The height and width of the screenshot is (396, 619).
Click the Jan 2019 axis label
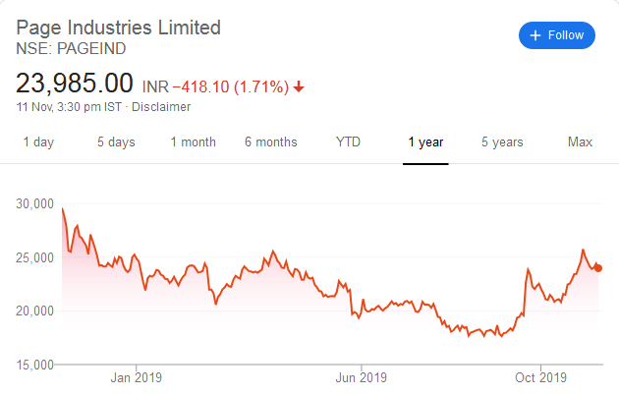click(x=135, y=377)
